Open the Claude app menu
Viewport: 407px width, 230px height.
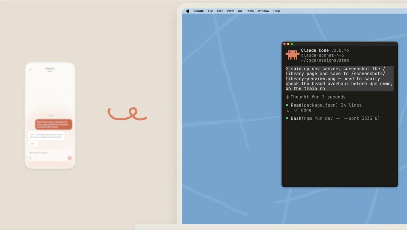point(198,11)
